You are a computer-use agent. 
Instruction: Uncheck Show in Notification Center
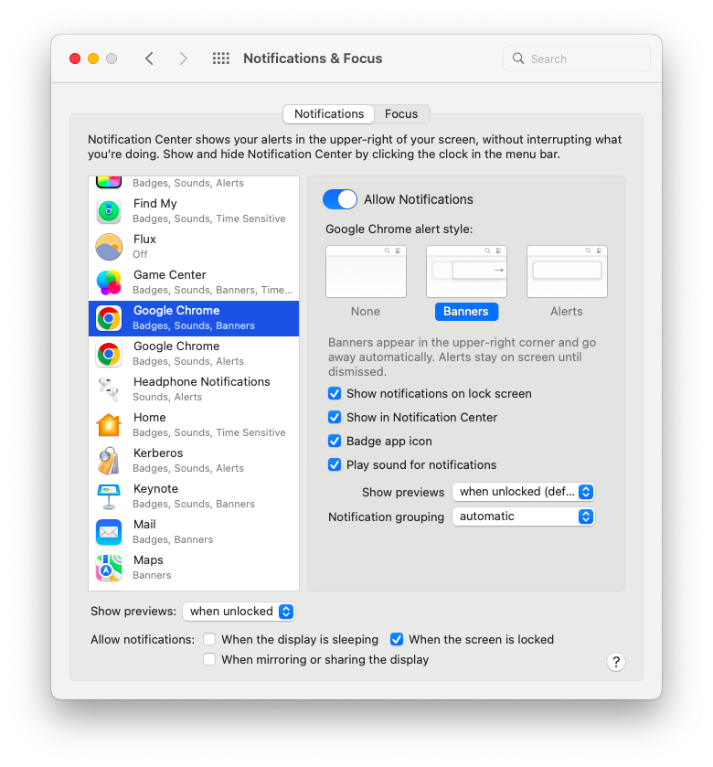[335, 417]
